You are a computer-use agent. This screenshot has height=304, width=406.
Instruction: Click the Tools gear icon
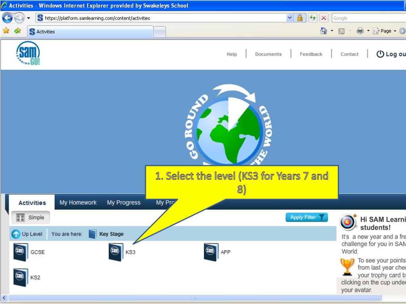[x=402, y=31]
